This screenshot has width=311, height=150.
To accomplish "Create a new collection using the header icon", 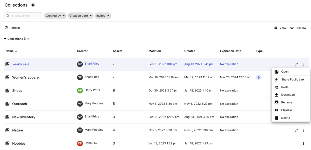I will [x=33, y=5].
